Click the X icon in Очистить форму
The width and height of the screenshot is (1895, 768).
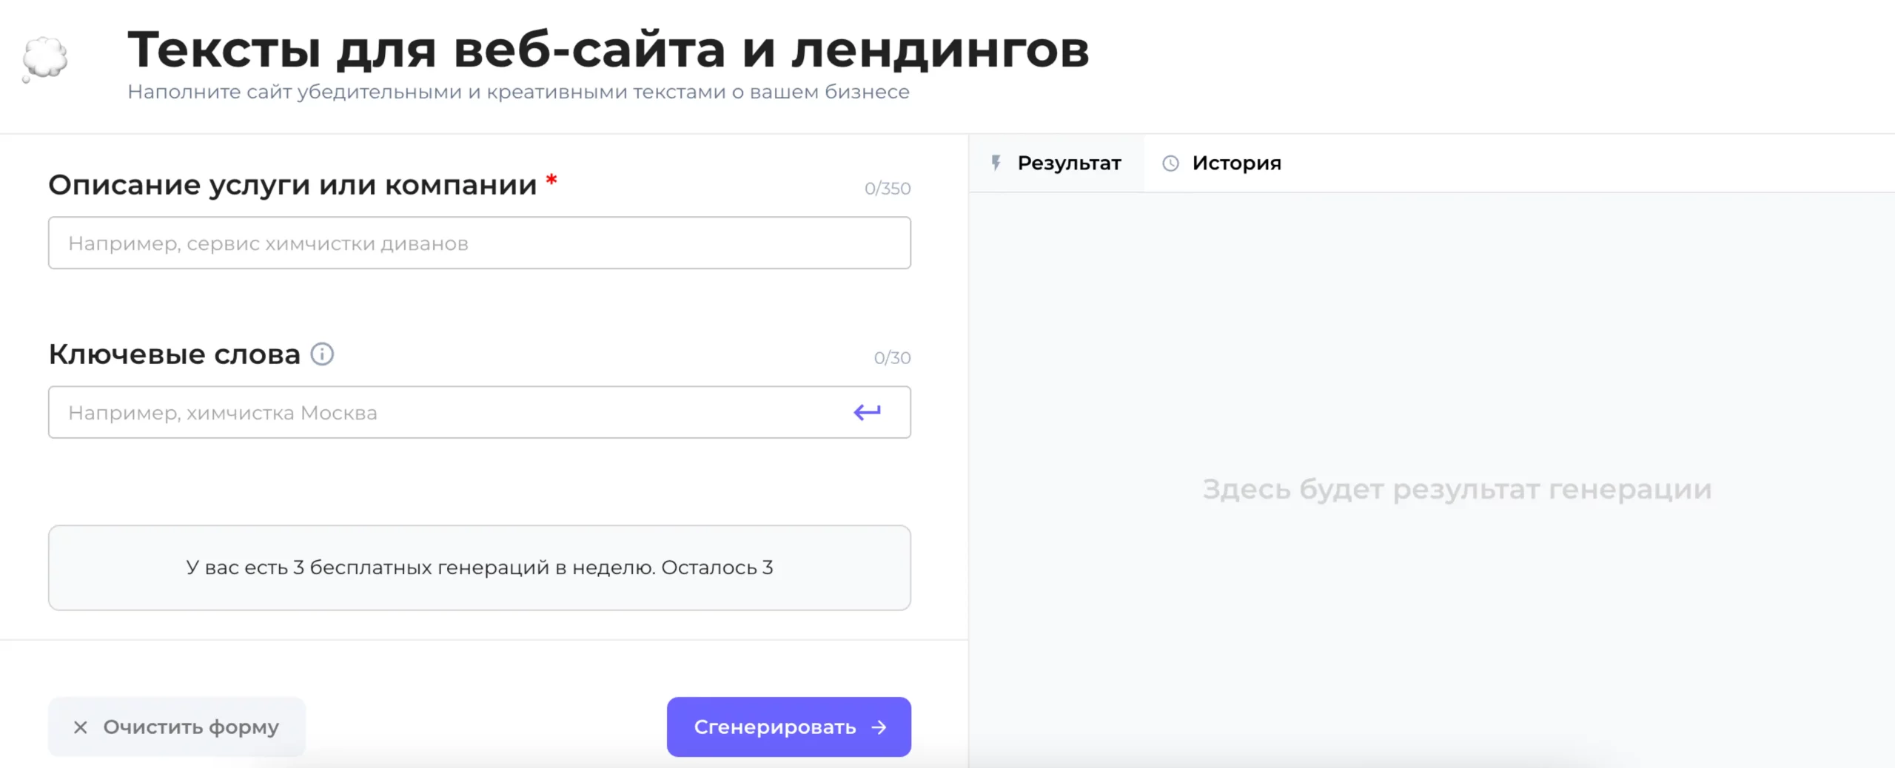[x=81, y=727]
